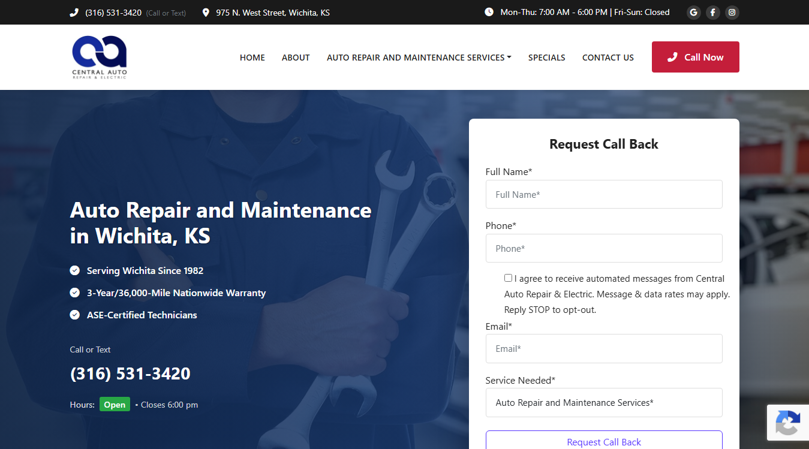This screenshot has height=449, width=809.
Task: Click the ASE-Certified Technicians text
Action: (x=142, y=315)
